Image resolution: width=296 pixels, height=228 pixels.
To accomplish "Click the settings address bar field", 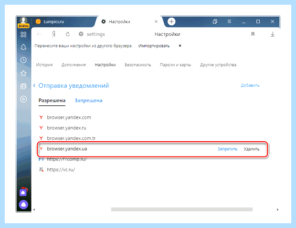I will pyautogui.click(x=95, y=34).
